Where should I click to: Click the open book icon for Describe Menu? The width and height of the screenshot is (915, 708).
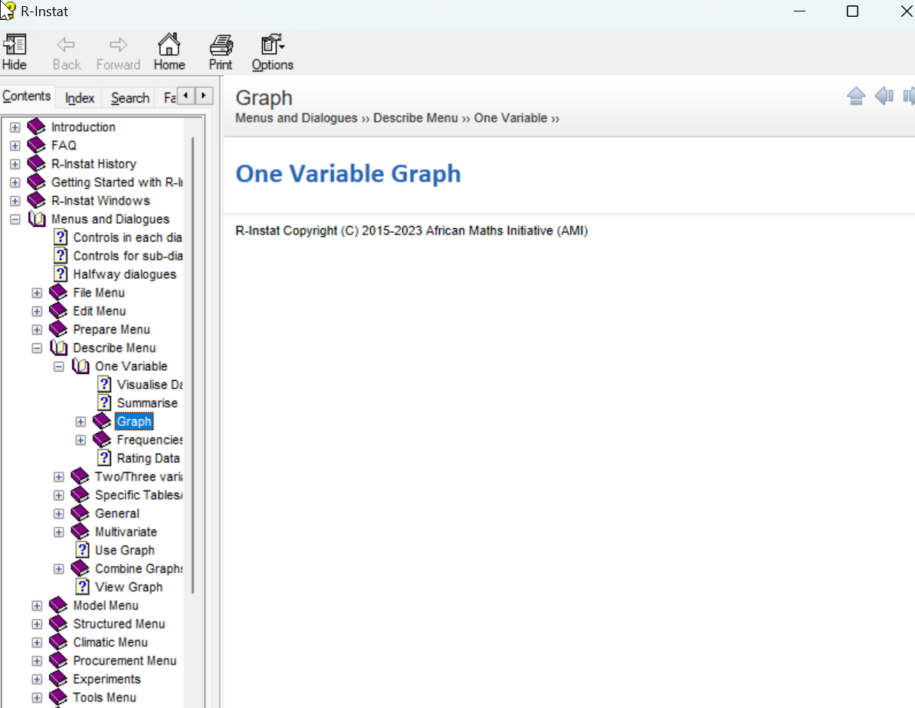(x=58, y=347)
